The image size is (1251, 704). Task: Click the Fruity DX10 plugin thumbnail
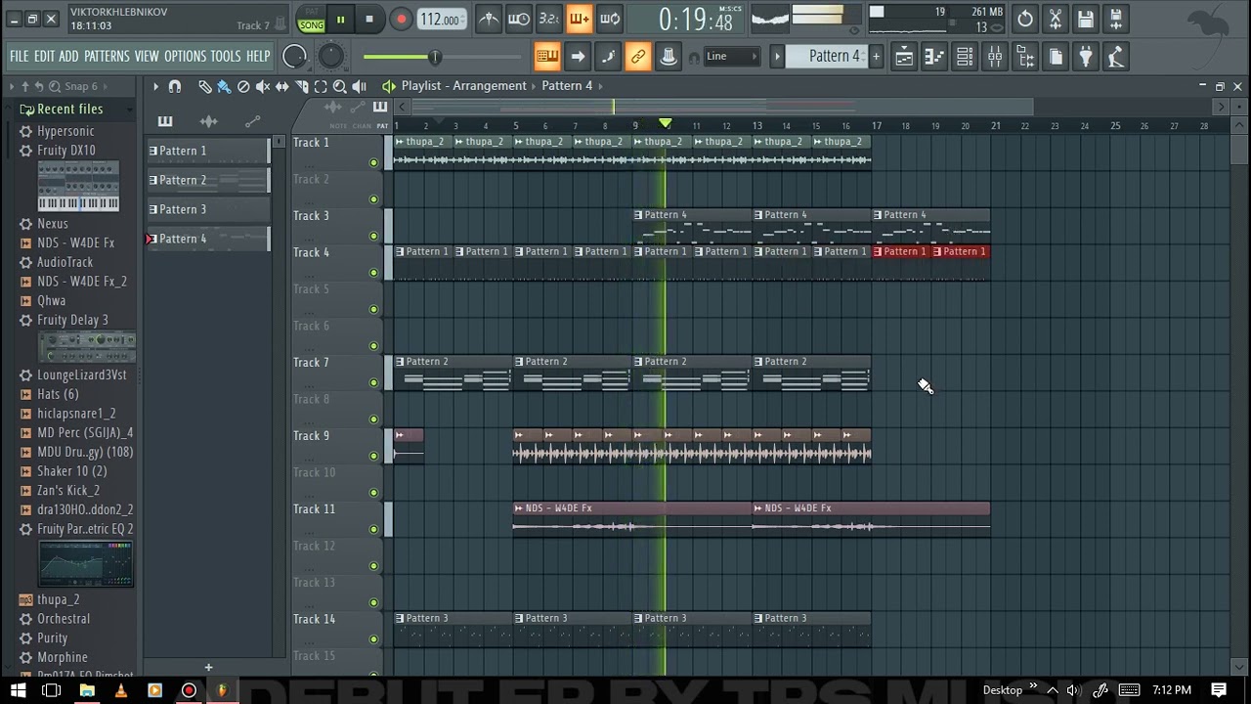[x=78, y=187]
